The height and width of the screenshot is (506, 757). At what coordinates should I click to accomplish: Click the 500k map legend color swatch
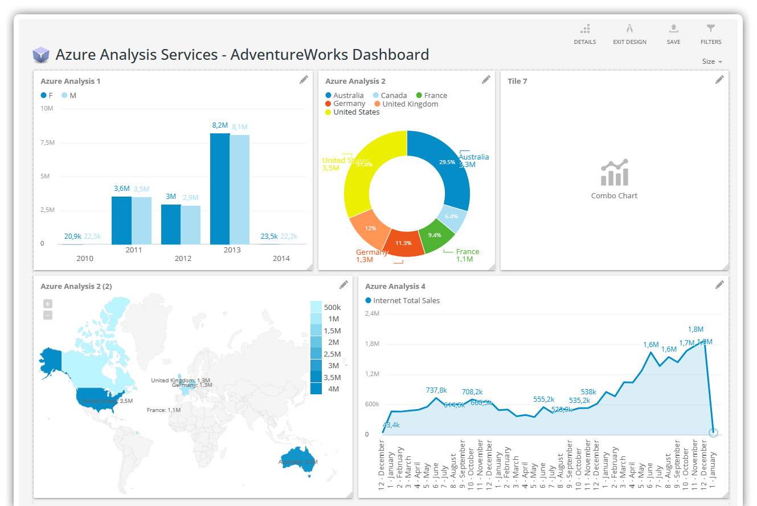point(316,307)
